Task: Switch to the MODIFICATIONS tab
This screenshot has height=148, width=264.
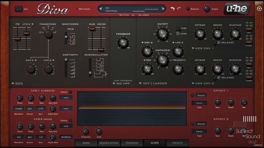Action: click(109, 143)
